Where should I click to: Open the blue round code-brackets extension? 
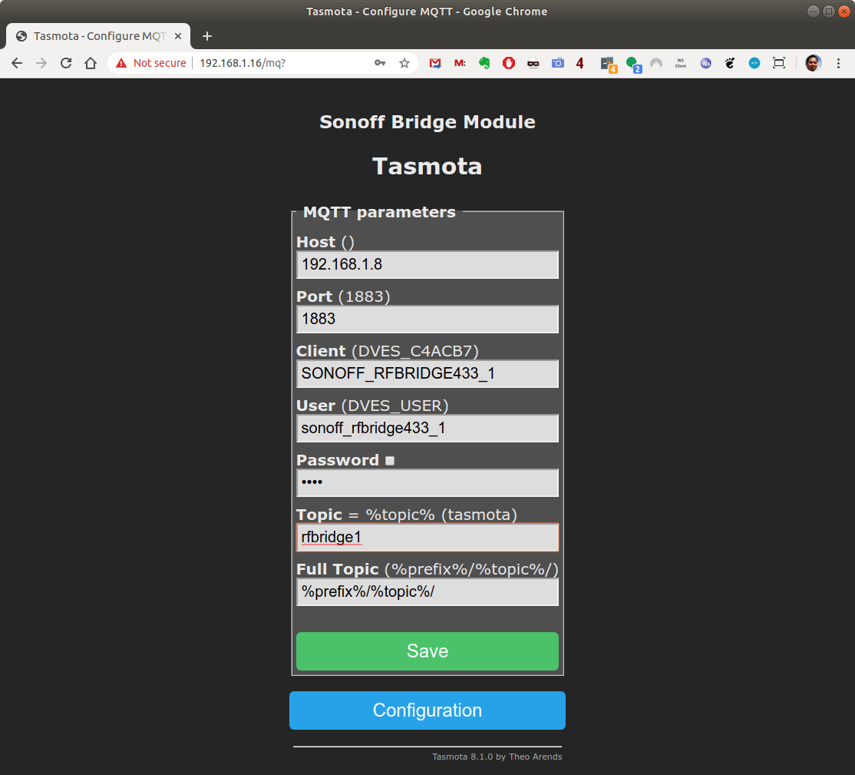754,63
